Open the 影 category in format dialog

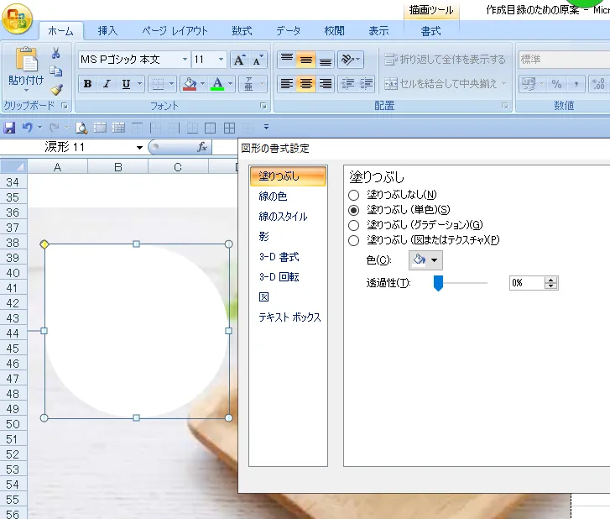[x=264, y=237]
